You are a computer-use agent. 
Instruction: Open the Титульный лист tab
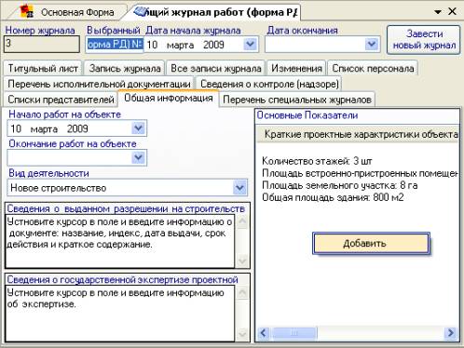point(43,68)
